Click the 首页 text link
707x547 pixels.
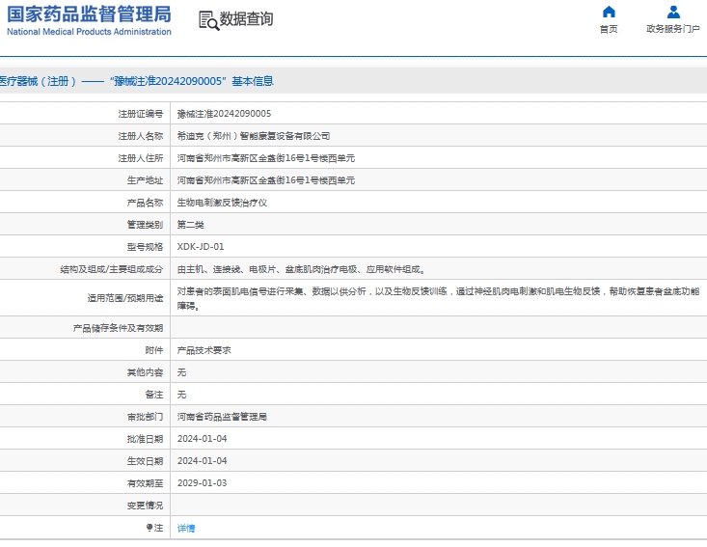click(x=609, y=29)
